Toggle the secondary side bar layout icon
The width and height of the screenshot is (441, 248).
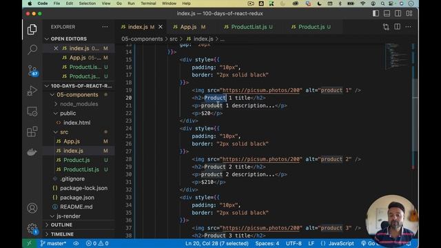(x=398, y=14)
